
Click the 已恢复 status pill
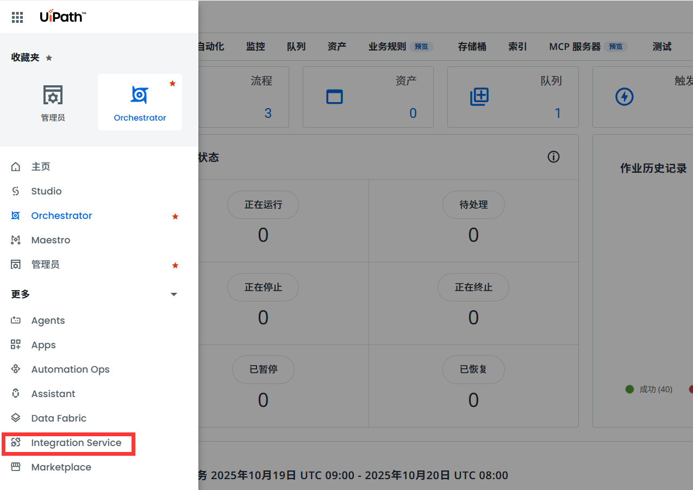473,369
